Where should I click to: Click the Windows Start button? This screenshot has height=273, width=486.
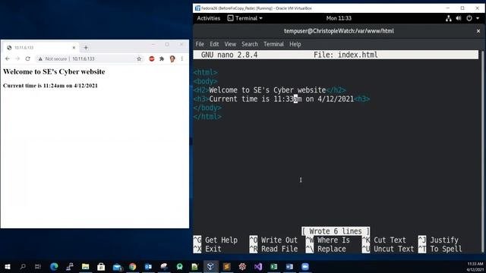(x=8, y=266)
